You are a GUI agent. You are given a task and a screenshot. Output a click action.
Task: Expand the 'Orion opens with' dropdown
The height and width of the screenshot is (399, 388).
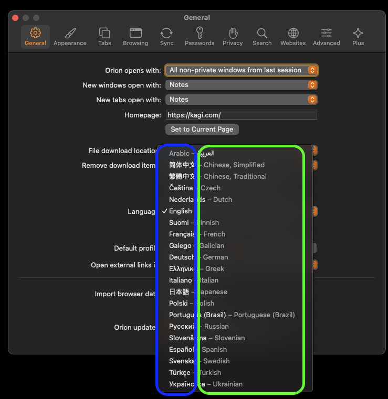tap(242, 70)
